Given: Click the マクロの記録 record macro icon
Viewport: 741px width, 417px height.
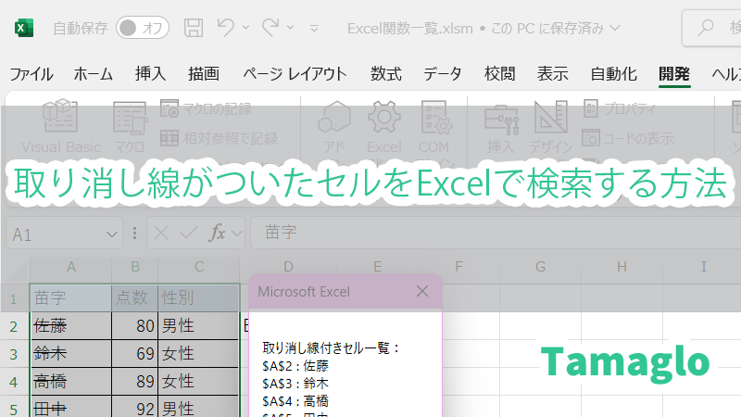Looking at the screenshot, I should (169, 109).
